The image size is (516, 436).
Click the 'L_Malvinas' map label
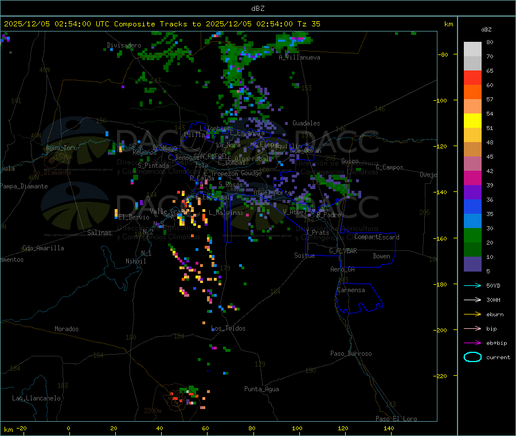pyautogui.click(x=226, y=213)
